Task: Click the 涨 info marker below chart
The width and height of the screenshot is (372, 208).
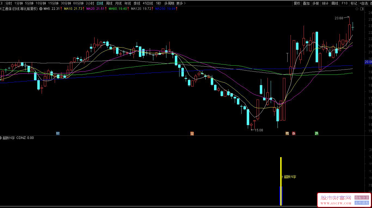Action: click(294, 133)
